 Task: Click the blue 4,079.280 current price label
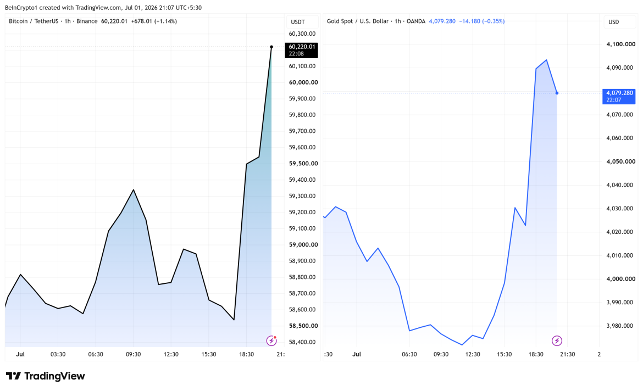tap(619, 96)
